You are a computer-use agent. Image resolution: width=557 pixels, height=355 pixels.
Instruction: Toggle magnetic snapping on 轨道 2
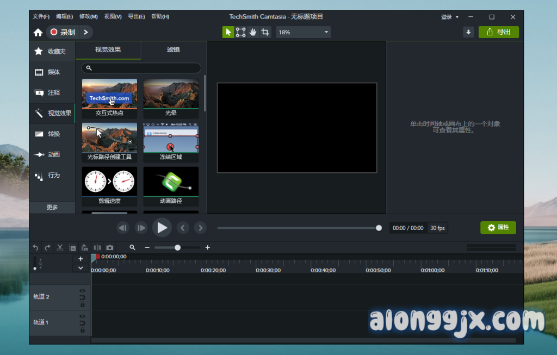pos(82,297)
